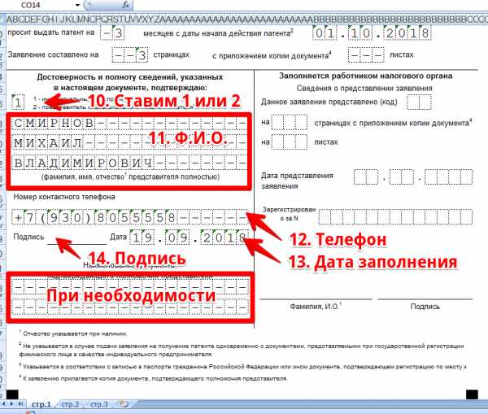The image size is (488, 414).
Task: Click the text 'Сведения о представлении заявления'
Action: click(364, 89)
